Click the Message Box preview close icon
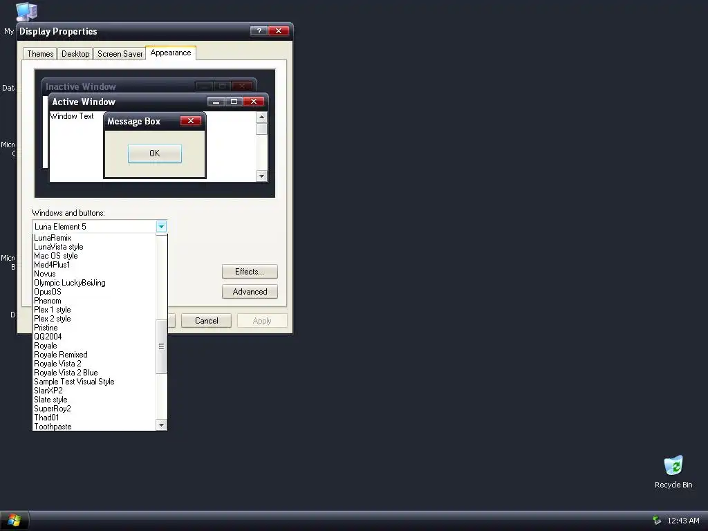This screenshot has width=708, height=531. coord(191,121)
